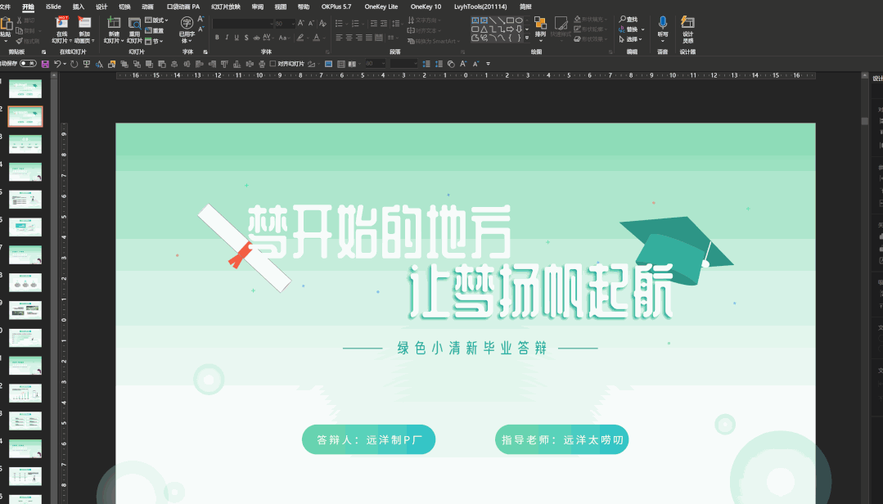The width and height of the screenshot is (883, 504).
Task: Click the blue fill swatch in quick toolbar
Action: coord(328,64)
